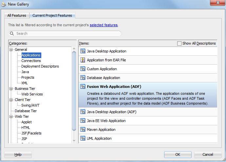
Task: Click the Search input field
Action: click(65, 33)
